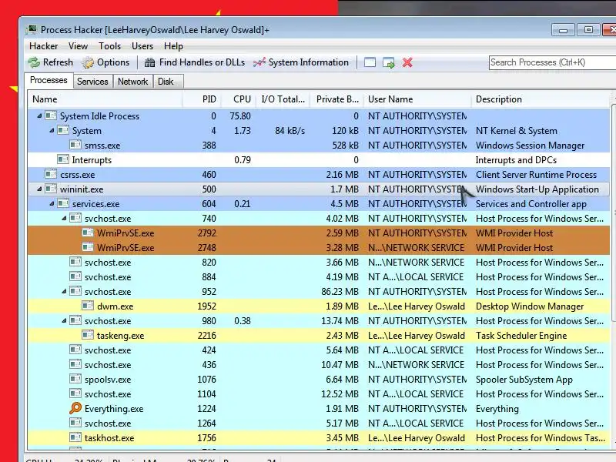
Task: Click 'Windows Session Manager' description text
Action: coord(530,146)
